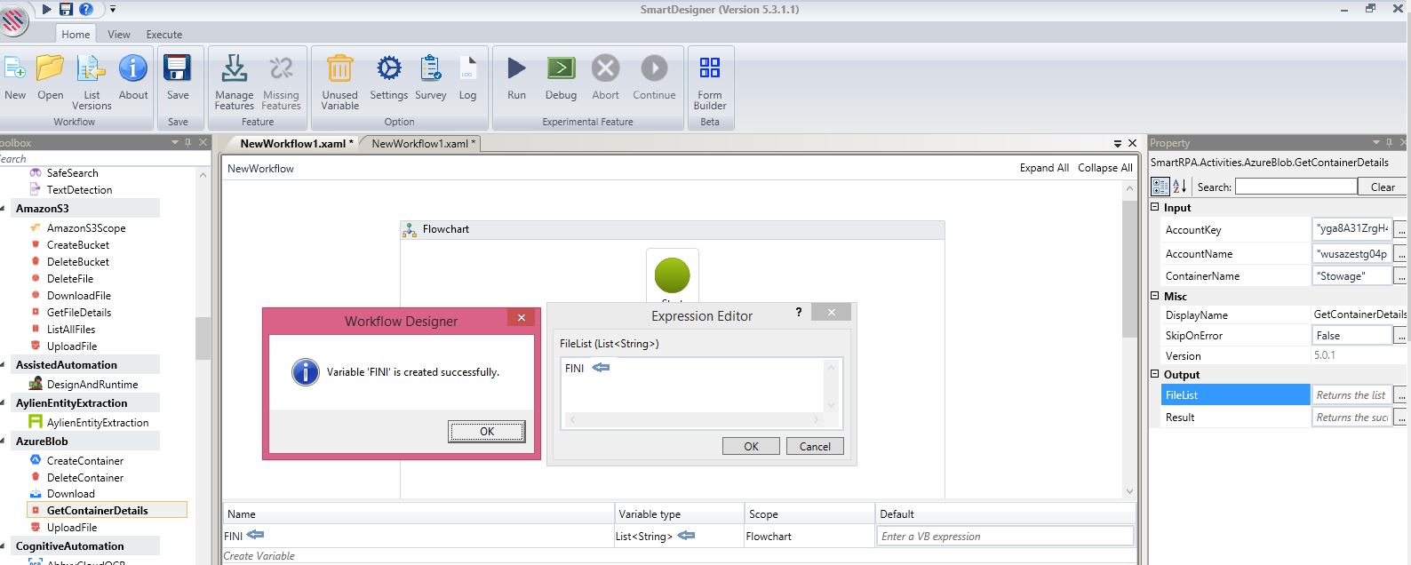This screenshot has height=565, width=1411.
Task: Launch Debug mode from the ribbon
Action: (x=561, y=69)
